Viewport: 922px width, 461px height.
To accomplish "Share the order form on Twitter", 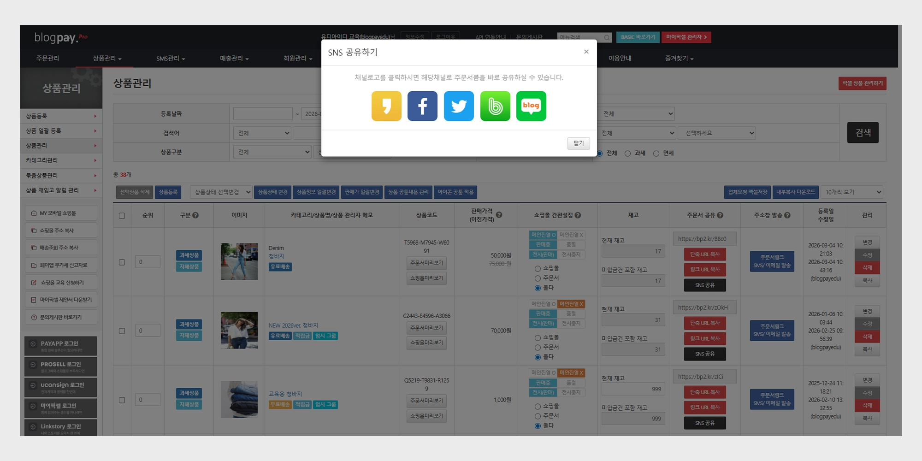I will pyautogui.click(x=459, y=106).
